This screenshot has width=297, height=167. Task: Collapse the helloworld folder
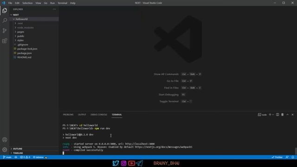coord(34,19)
